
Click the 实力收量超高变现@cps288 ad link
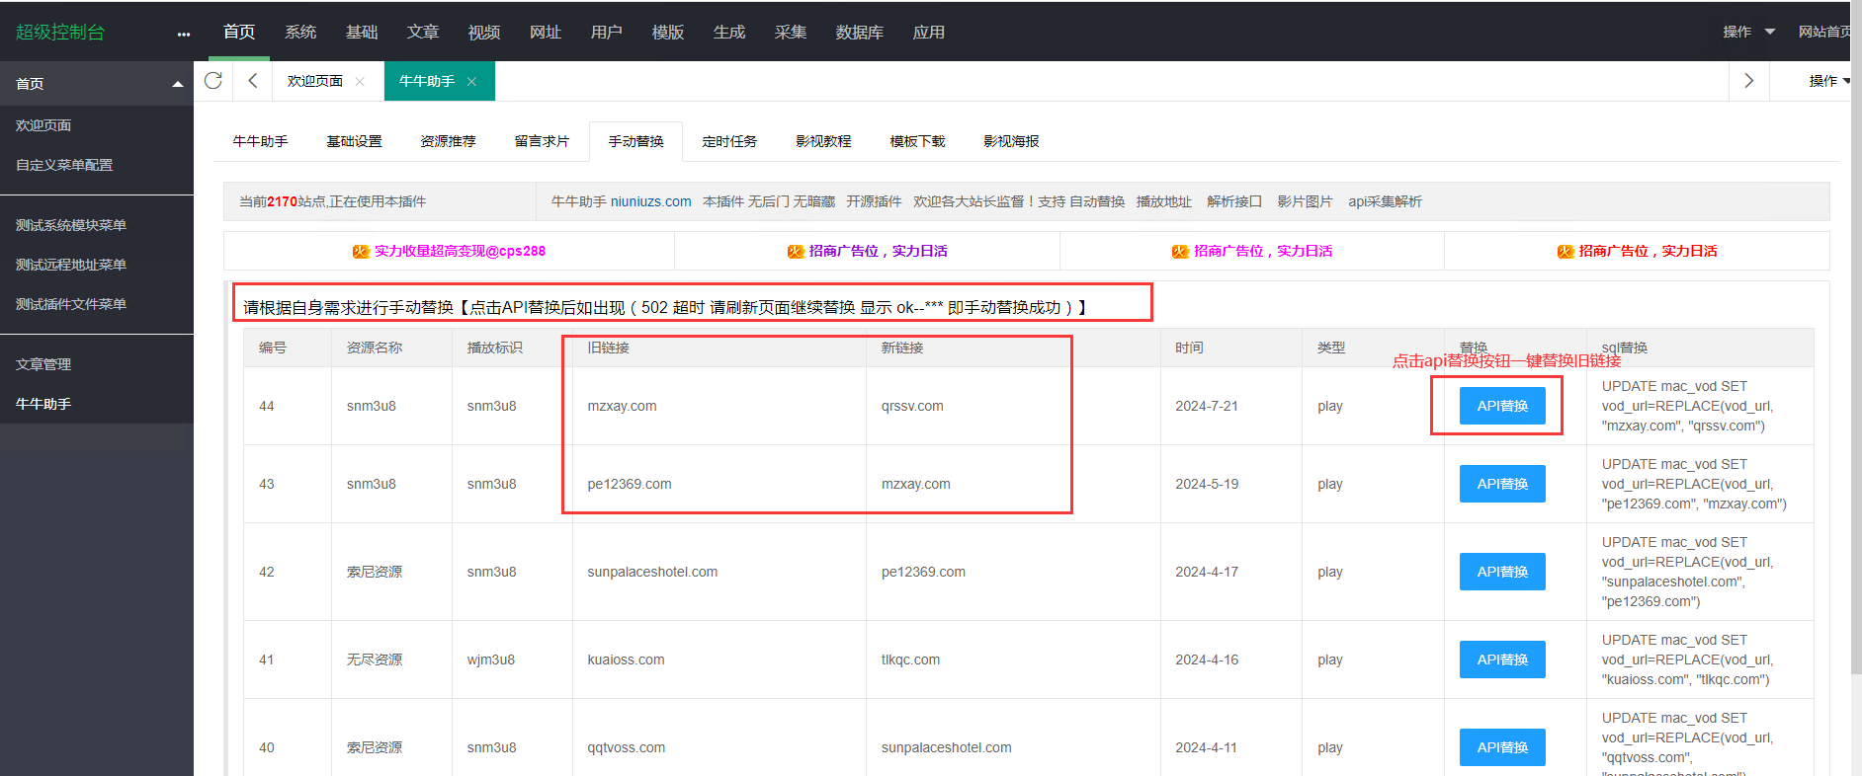[x=460, y=251]
